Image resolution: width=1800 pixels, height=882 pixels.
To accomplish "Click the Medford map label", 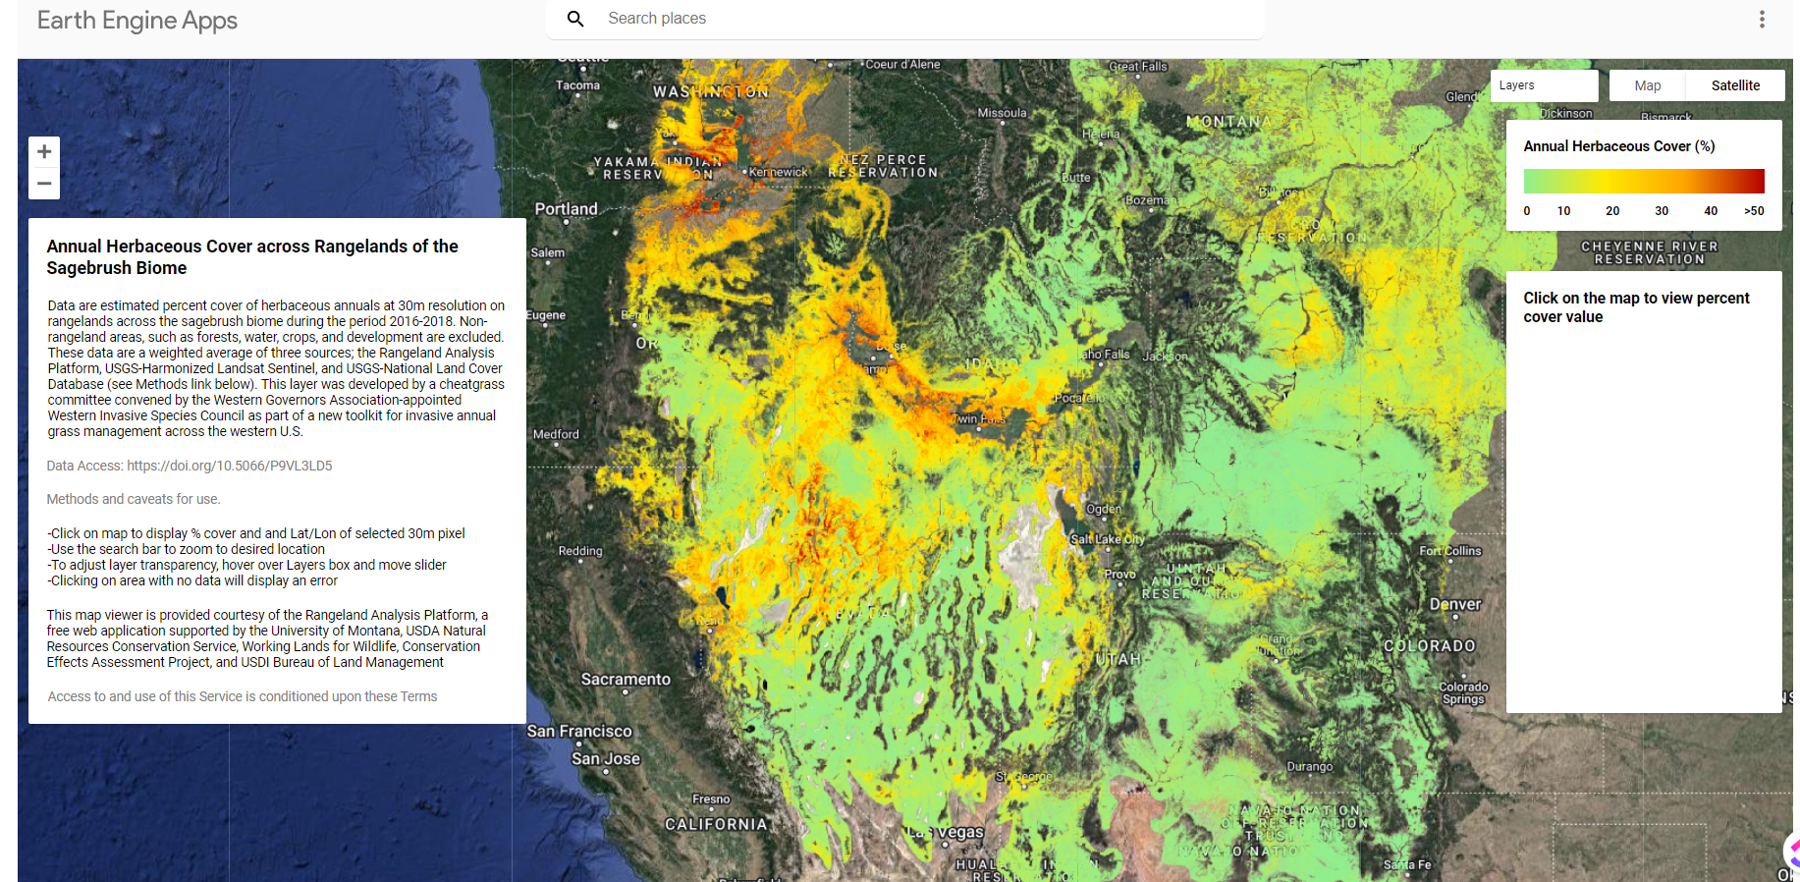I will (556, 434).
